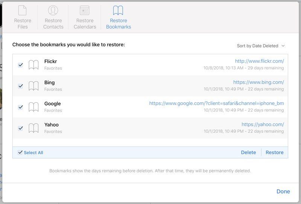Toggle the Select All checkbox
The width and height of the screenshot is (301, 204).
(x=20, y=152)
